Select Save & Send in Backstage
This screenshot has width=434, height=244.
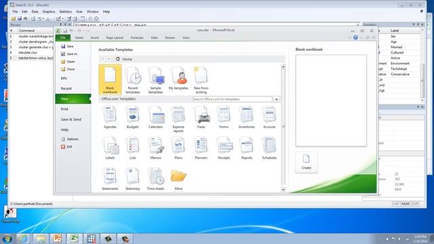point(71,119)
